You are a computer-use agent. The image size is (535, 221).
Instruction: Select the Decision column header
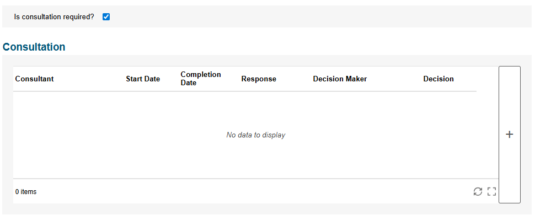pyautogui.click(x=438, y=79)
